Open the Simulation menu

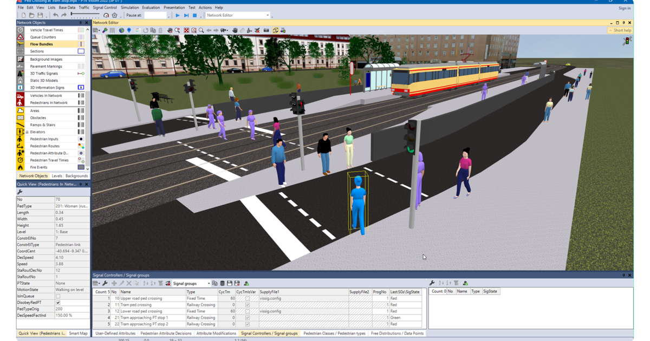[129, 7]
